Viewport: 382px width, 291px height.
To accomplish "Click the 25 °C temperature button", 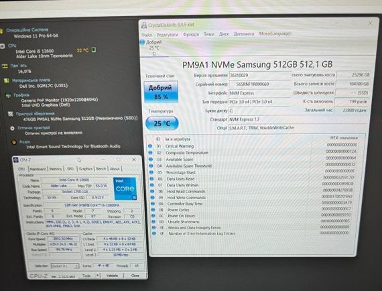I will (162, 123).
